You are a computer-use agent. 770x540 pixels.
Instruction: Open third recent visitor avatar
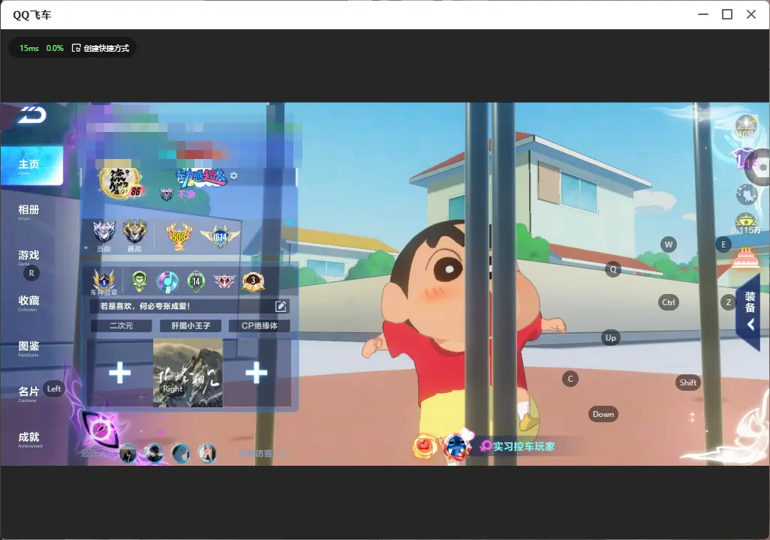tap(181, 454)
